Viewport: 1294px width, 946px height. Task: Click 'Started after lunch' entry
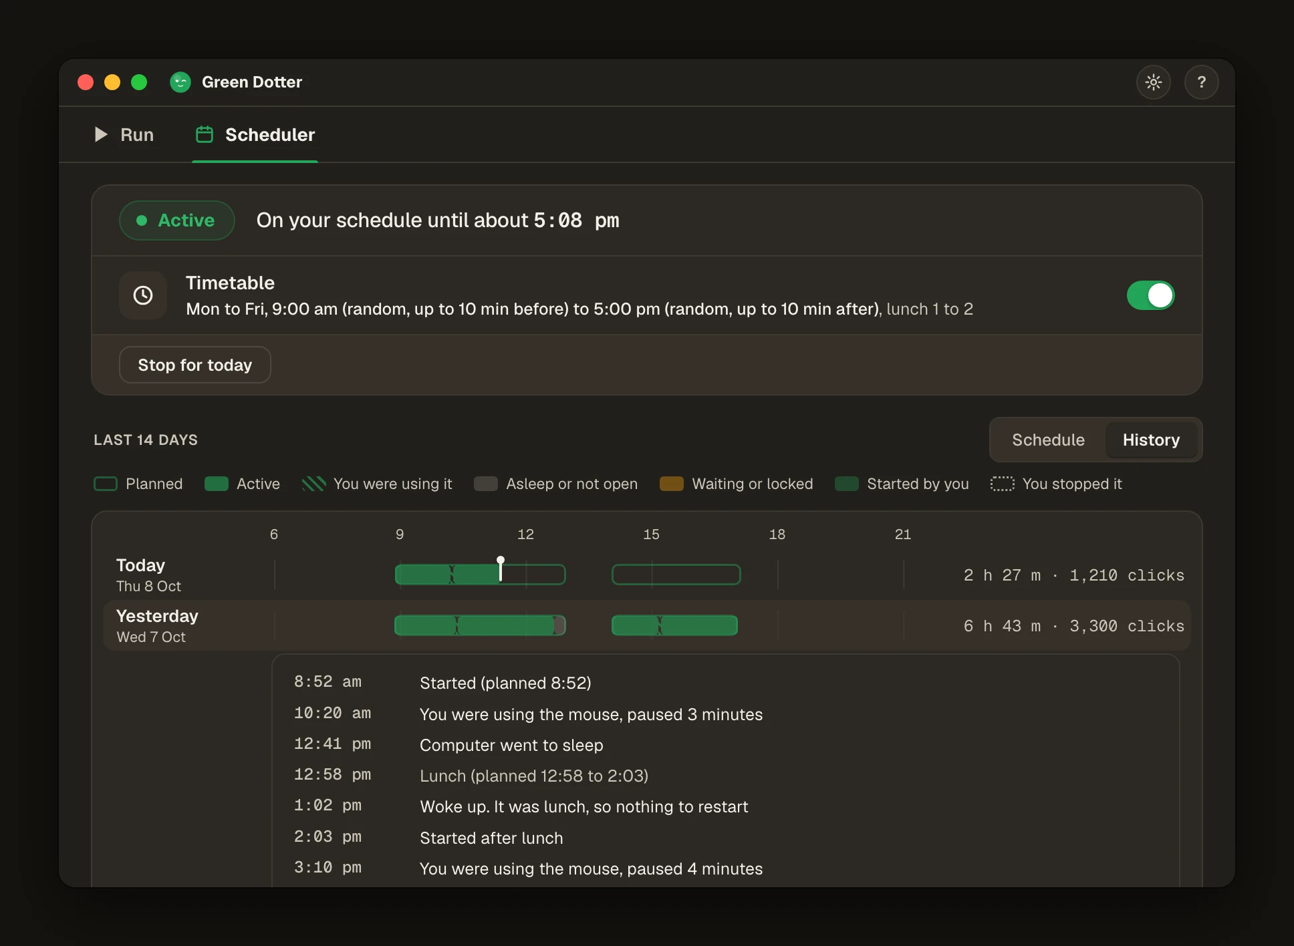[491, 838]
